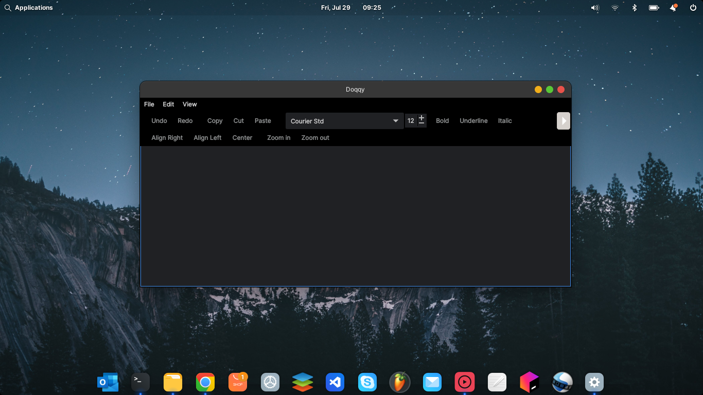Launch Skype from the dock

[367, 382]
